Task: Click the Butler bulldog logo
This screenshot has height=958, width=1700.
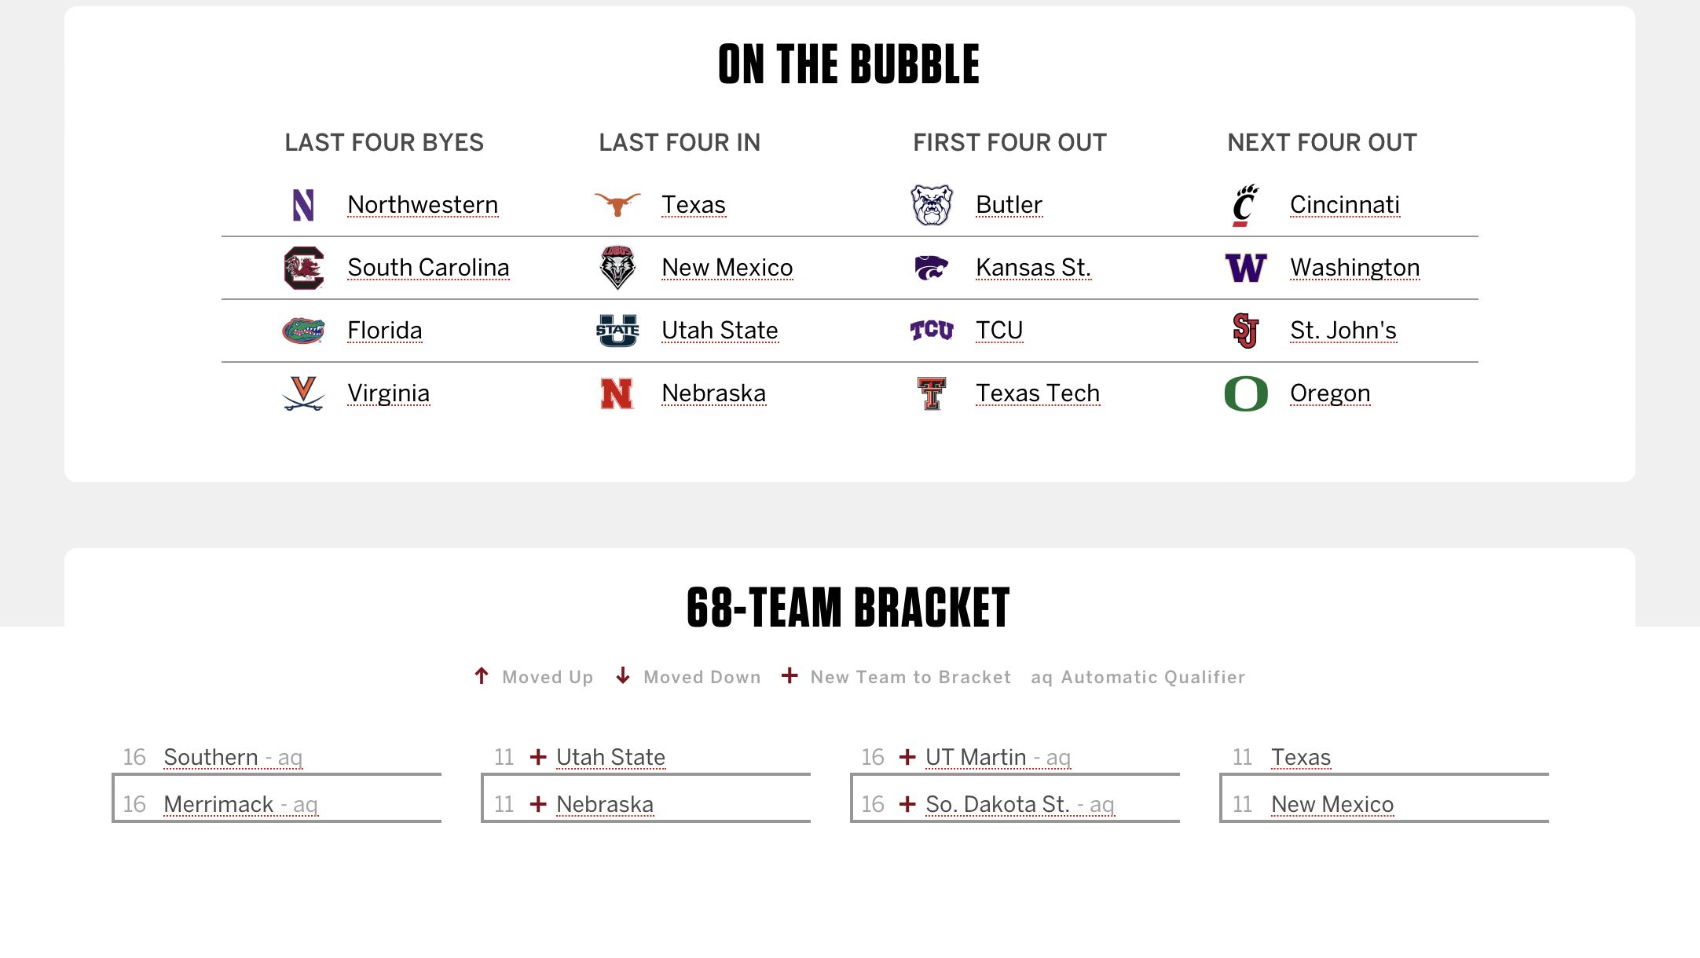Action: pyautogui.click(x=932, y=205)
